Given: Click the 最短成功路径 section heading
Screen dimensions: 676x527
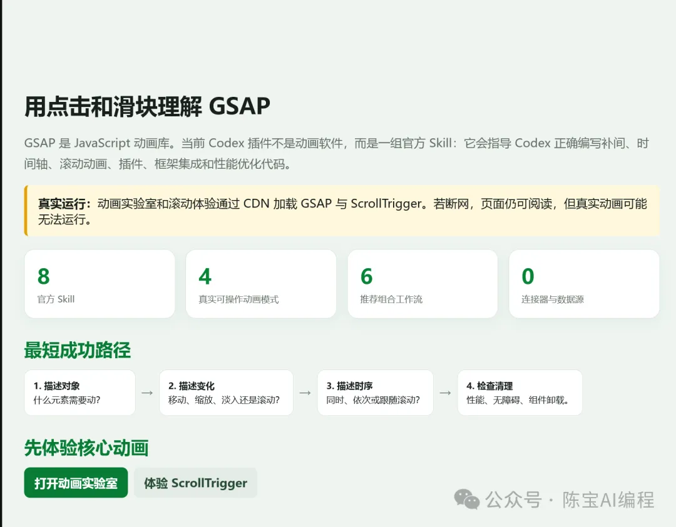Looking at the screenshot, I should (78, 350).
